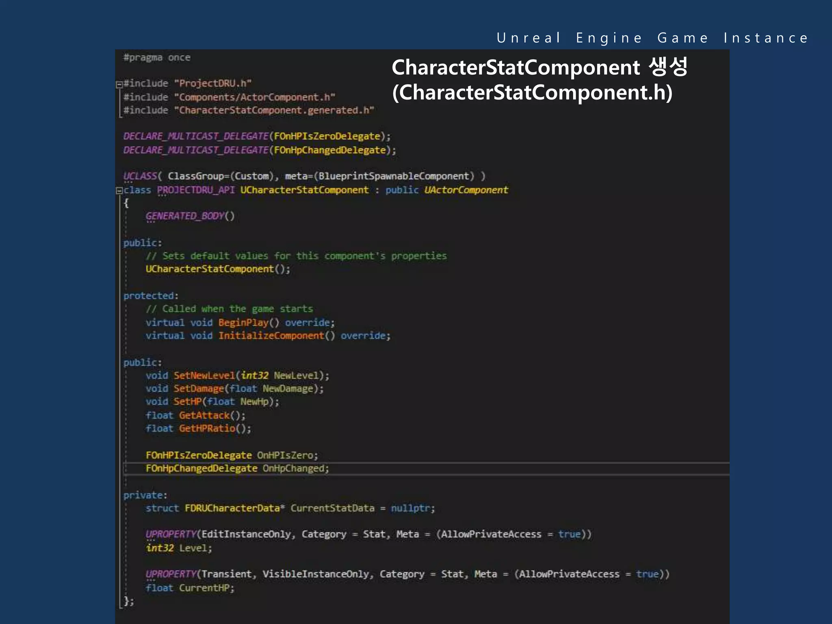Click the 'protected:' access specifier
The height and width of the screenshot is (624, 832).
(x=151, y=296)
